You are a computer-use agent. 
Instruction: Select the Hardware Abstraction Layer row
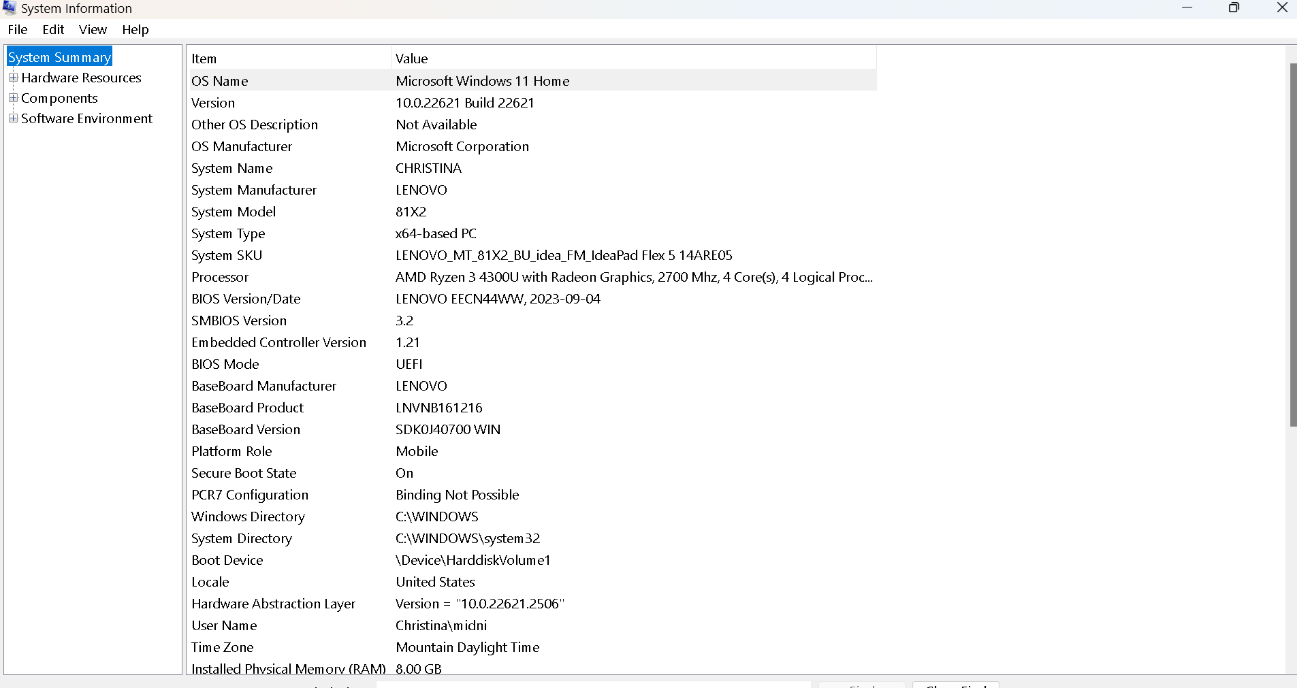[532, 604]
